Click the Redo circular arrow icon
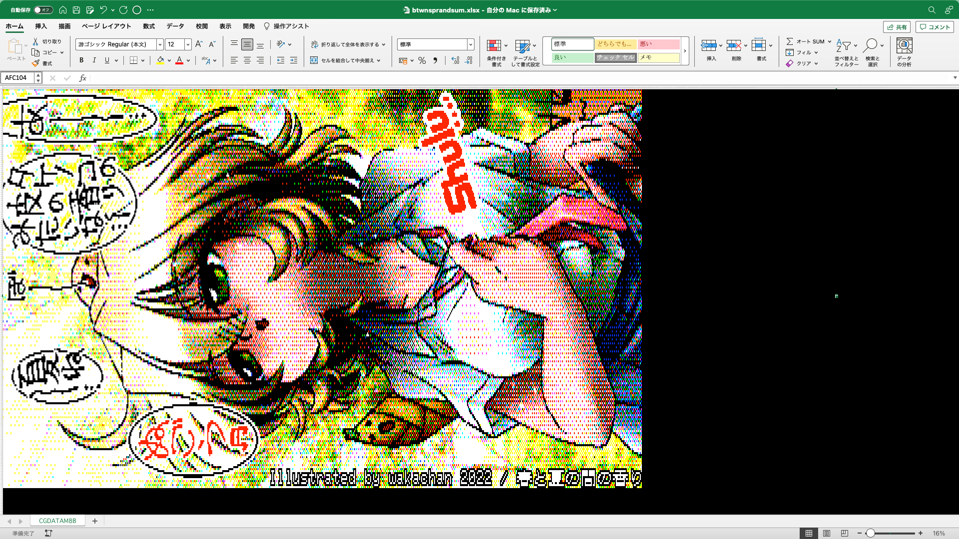The height and width of the screenshot is (539, 959). click(123, 10)
